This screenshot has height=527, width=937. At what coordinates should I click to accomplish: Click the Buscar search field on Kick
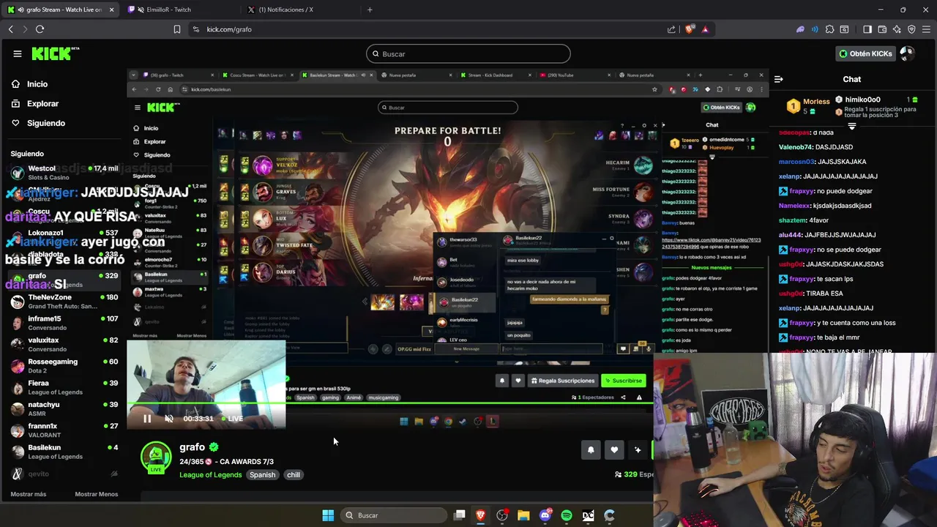(468, 53)
